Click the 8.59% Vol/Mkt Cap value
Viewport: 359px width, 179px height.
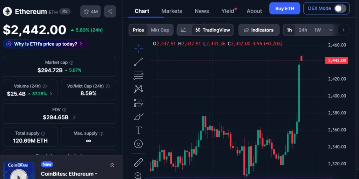click(x=88, y=93)
